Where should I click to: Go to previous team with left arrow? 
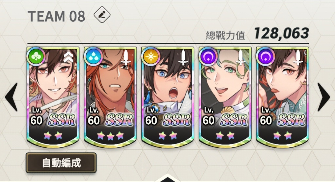pyautogui.click(x=11, y=97)
